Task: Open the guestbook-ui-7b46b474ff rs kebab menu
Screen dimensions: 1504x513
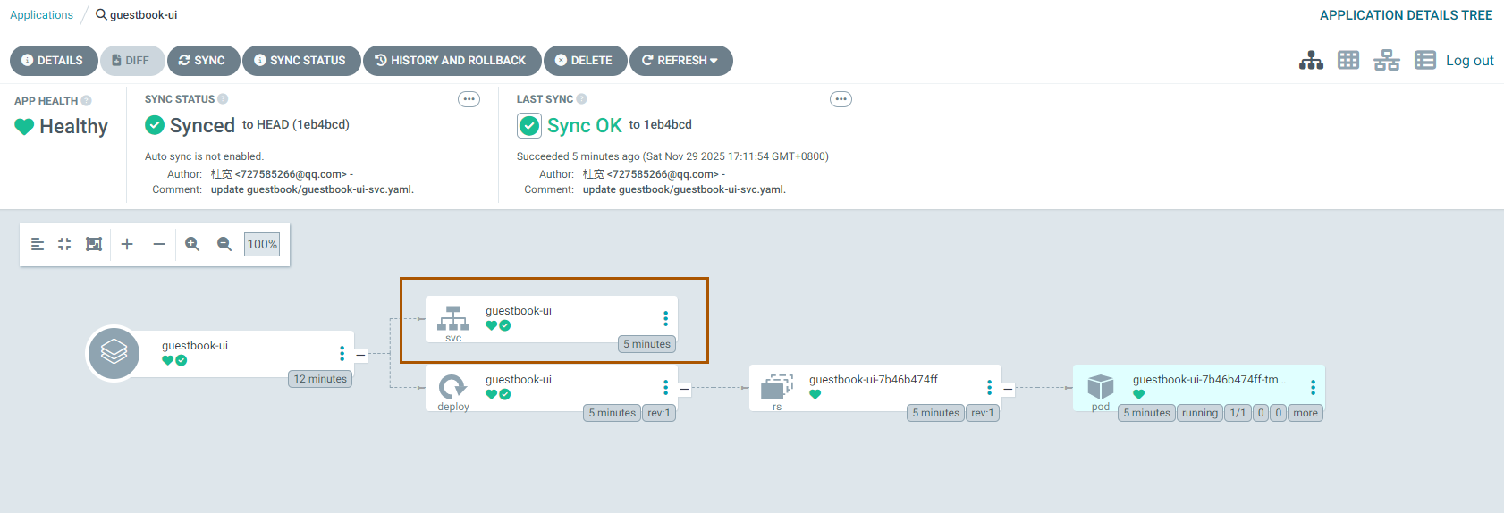Action: point(989,388)
